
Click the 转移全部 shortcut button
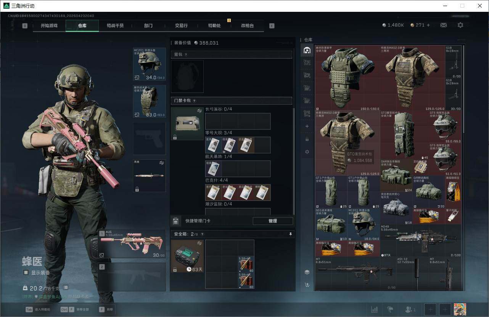click(74, 309)
